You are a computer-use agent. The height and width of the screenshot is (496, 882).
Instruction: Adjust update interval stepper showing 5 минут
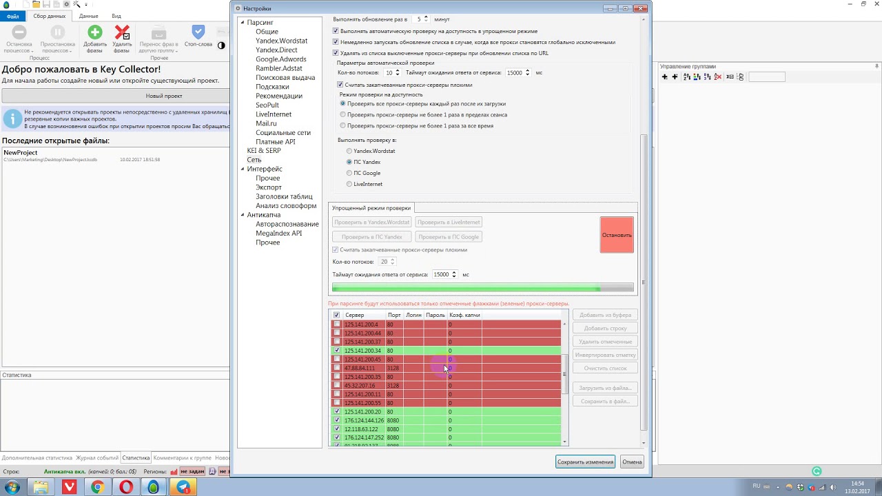click(426, 19)
